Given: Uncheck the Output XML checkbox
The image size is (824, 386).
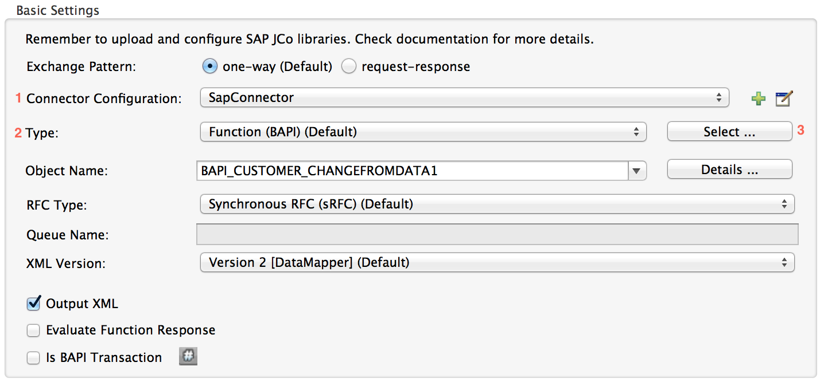Looking at the screenshot, I should 34,304.
